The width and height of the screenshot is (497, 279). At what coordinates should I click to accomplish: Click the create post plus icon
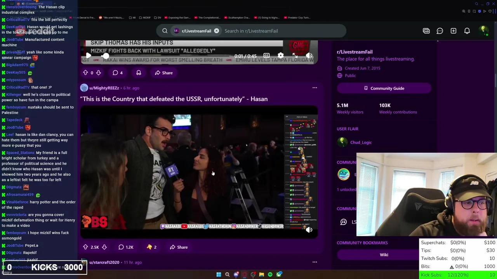pos(453,31)
